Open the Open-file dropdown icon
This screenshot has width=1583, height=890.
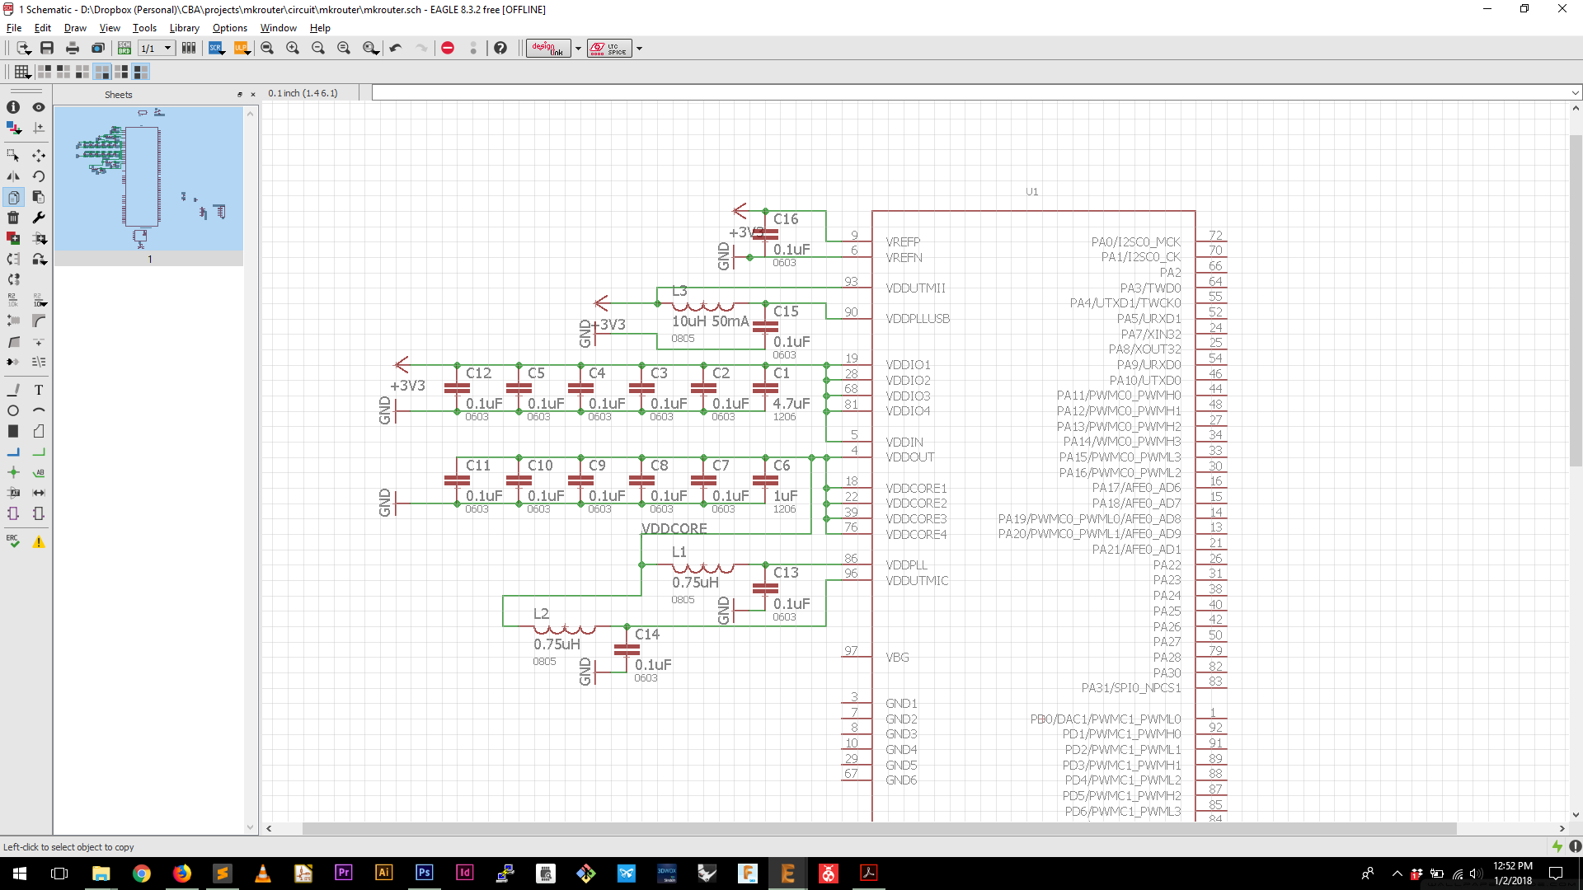pos(23,49)
